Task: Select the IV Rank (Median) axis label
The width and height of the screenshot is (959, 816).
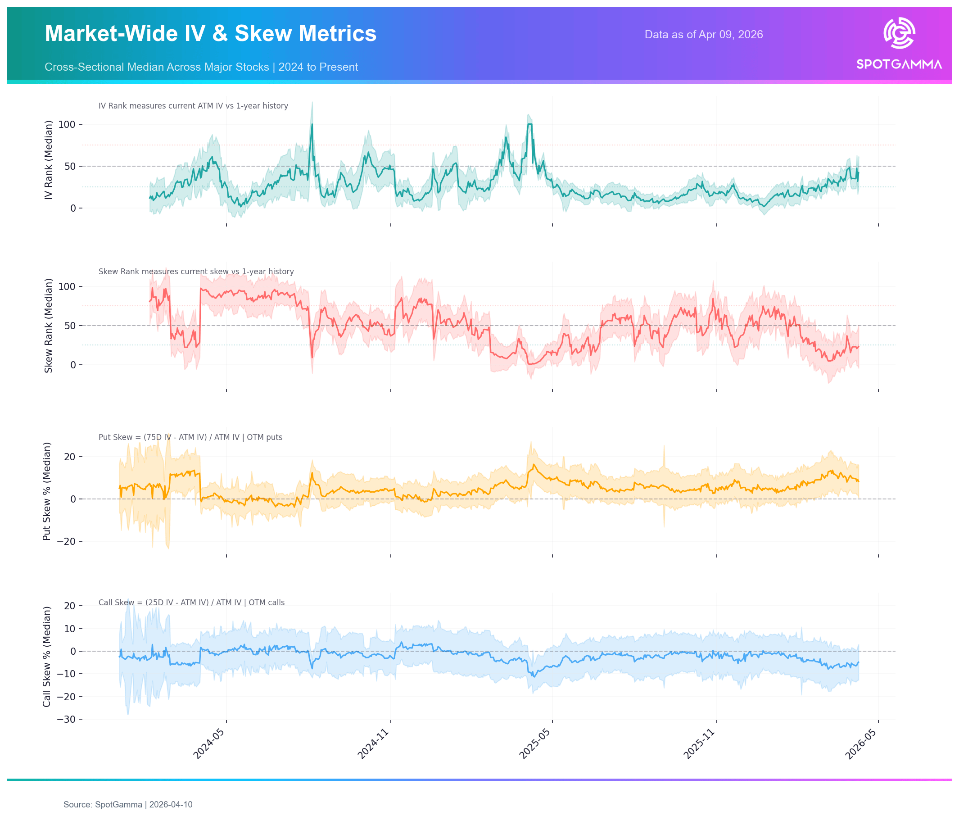Action: [48, 160]
